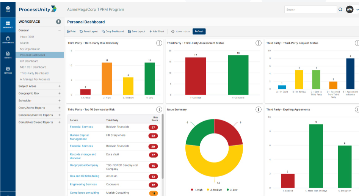The width and height of the screenshot is (359, 196).
Task: Click inside the Search field
Action: tap(310, 9)
